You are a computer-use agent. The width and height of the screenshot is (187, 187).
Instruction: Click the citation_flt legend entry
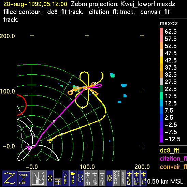click(x=173, y=158)
